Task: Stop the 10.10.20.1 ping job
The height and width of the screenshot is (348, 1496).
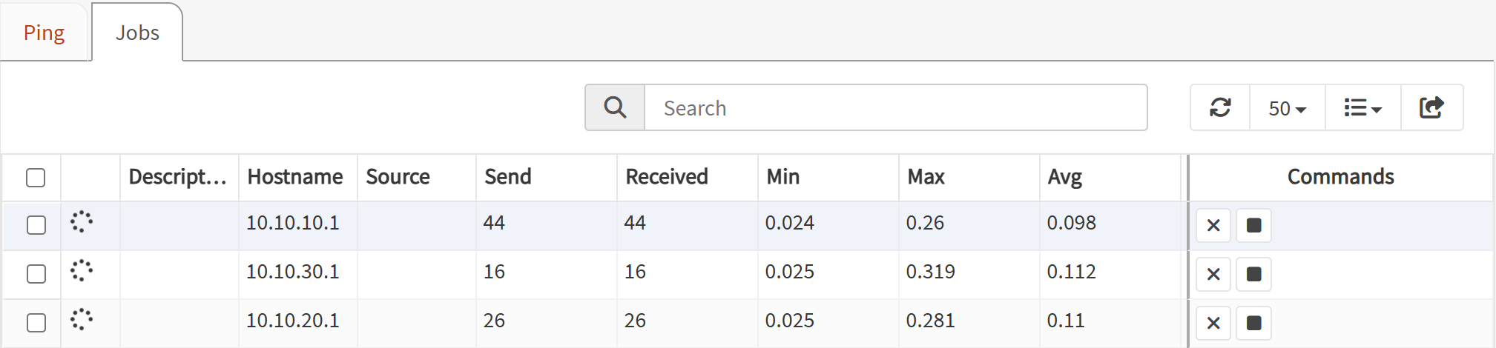Action: (x=1253, y=323)
